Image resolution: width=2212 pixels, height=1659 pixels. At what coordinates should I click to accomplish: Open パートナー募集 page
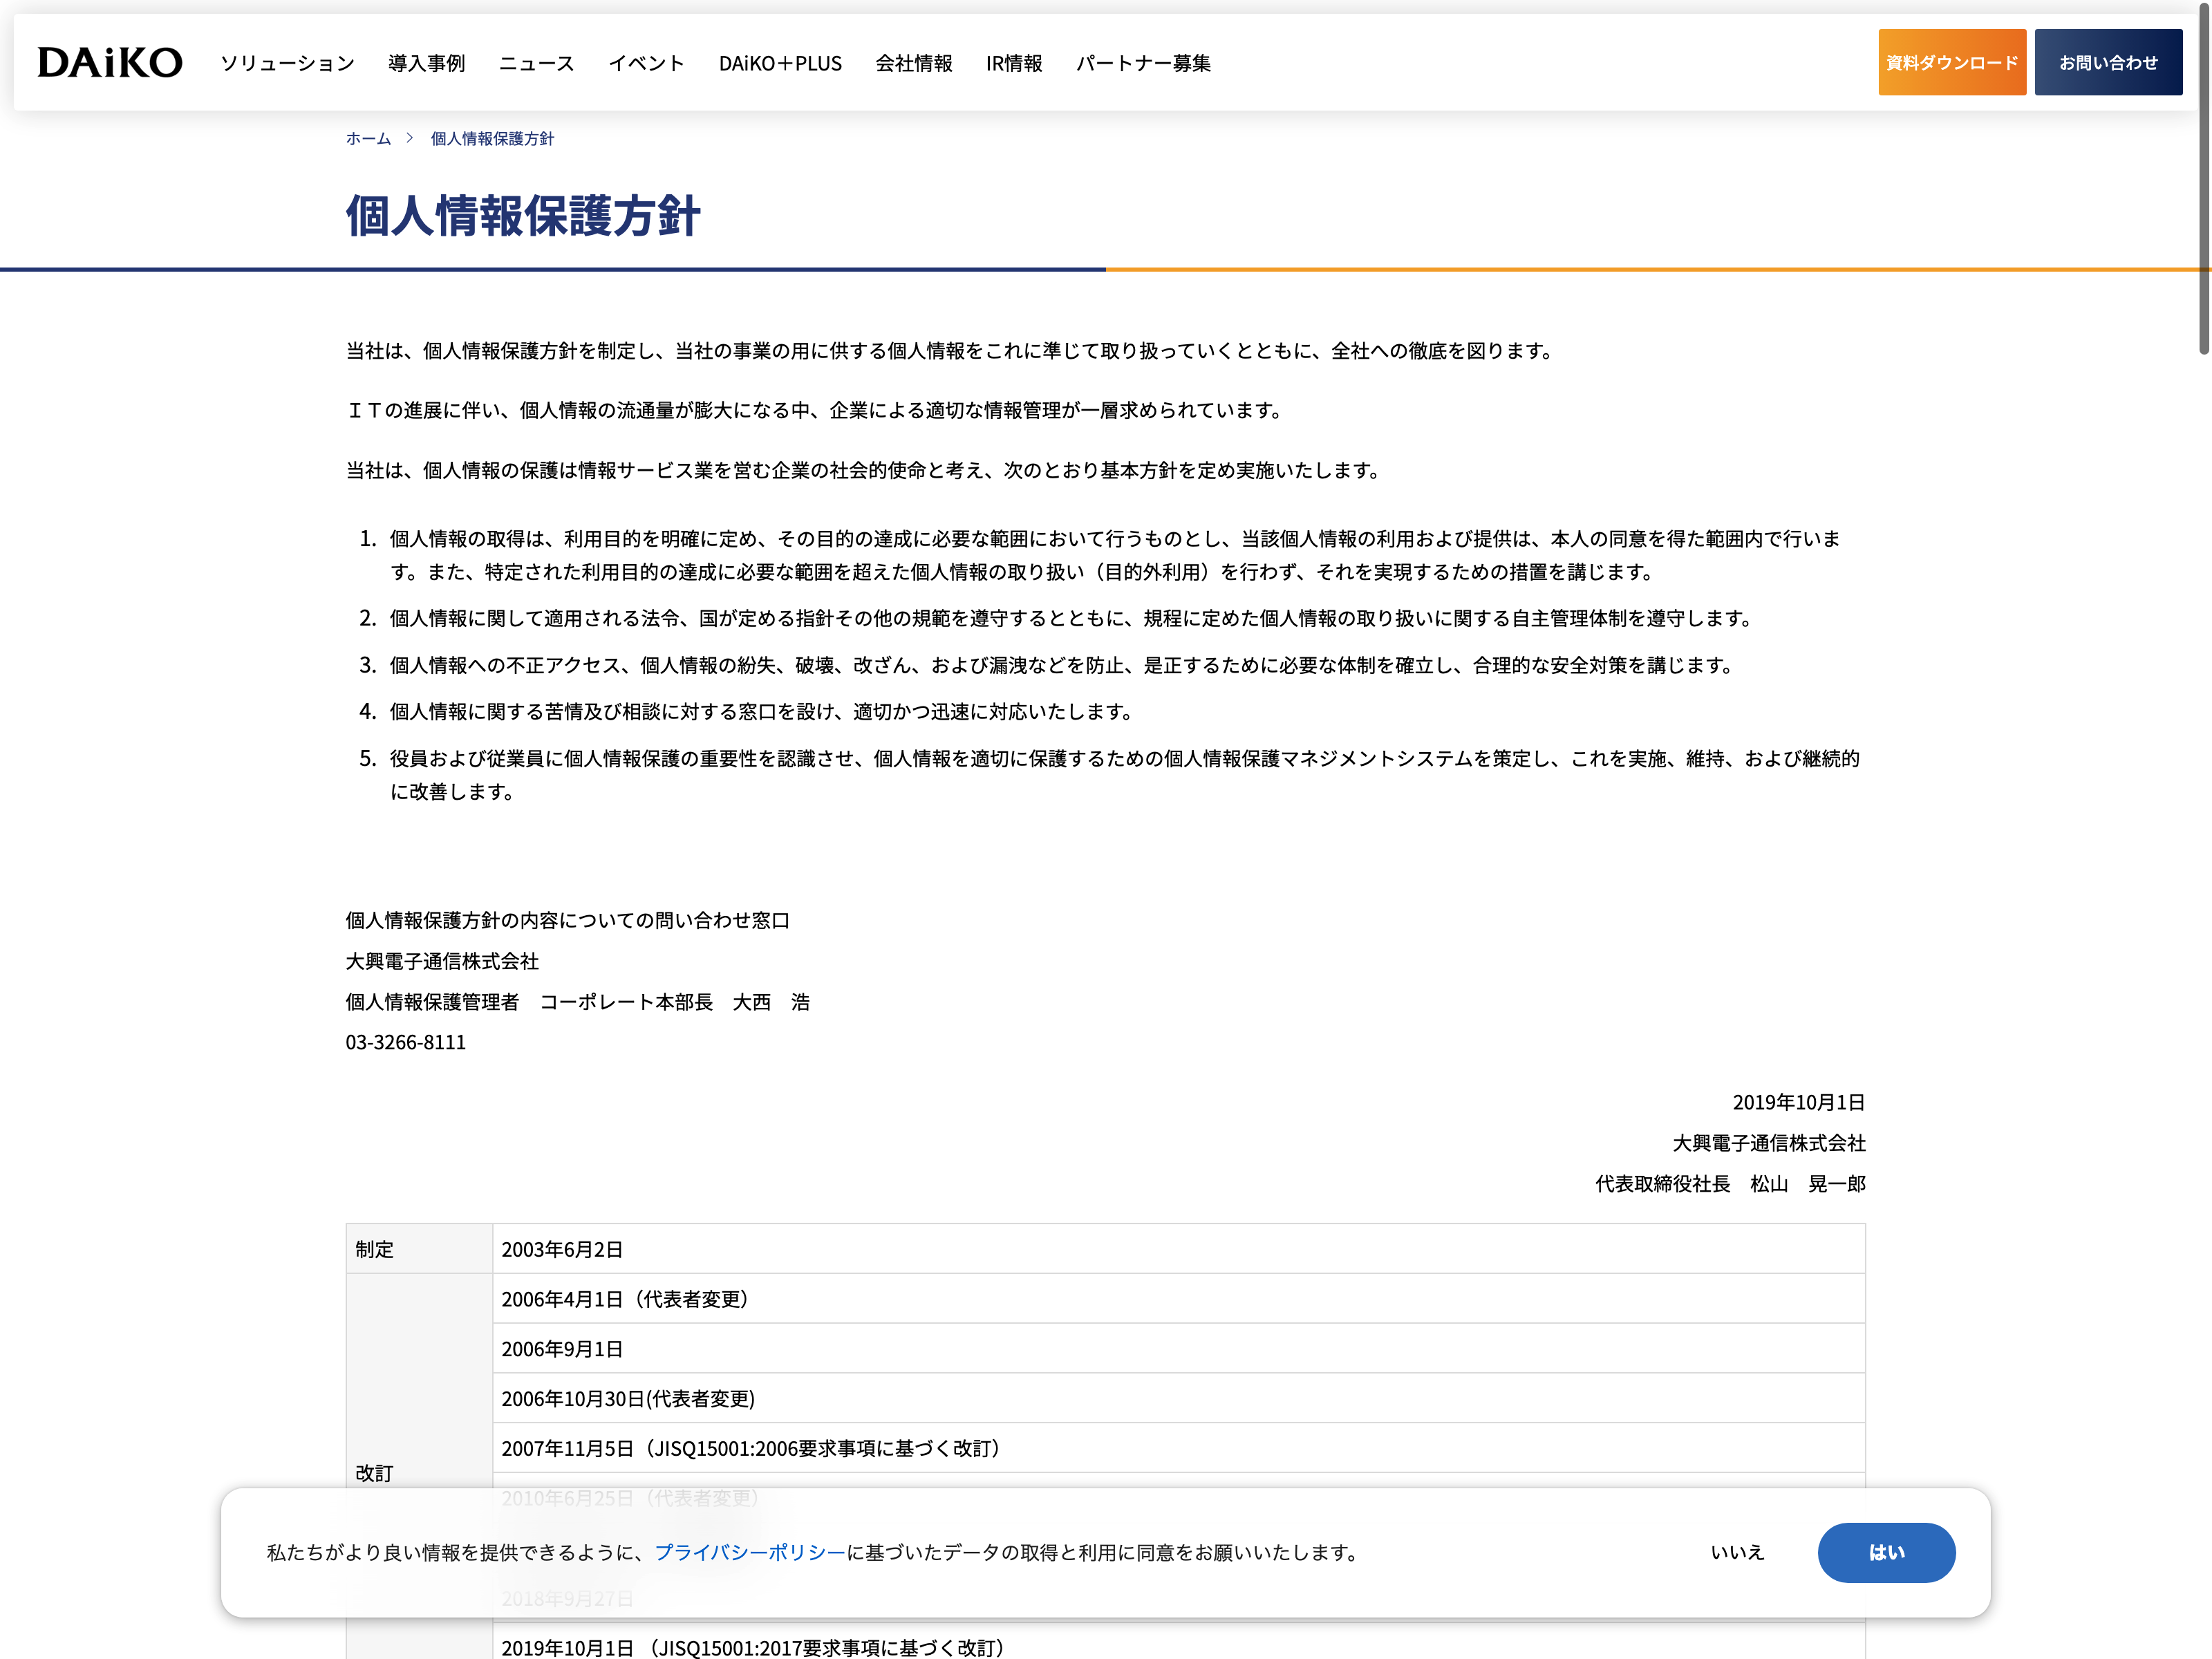pos(1143,63)
